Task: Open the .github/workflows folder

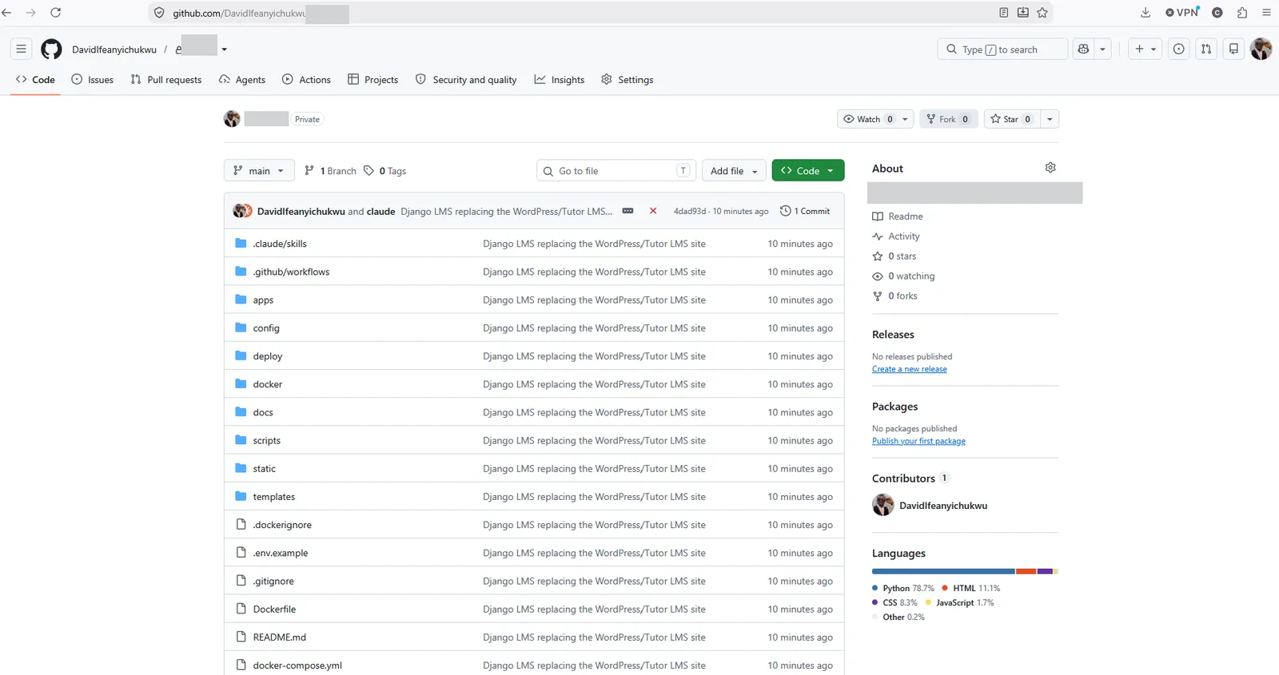Action: point(291,272)
